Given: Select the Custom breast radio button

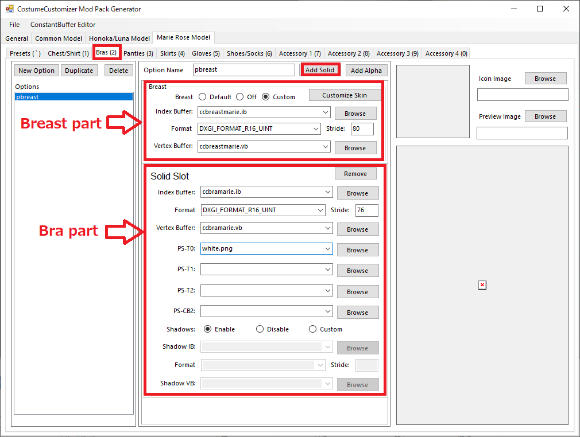Looking at the screenshot, I should point(265,97).
